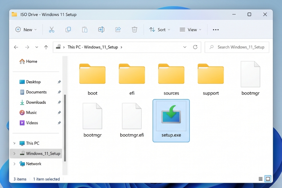Open the View dropdown menu
This screenshot has width=282, height=188.
point(191,29)
